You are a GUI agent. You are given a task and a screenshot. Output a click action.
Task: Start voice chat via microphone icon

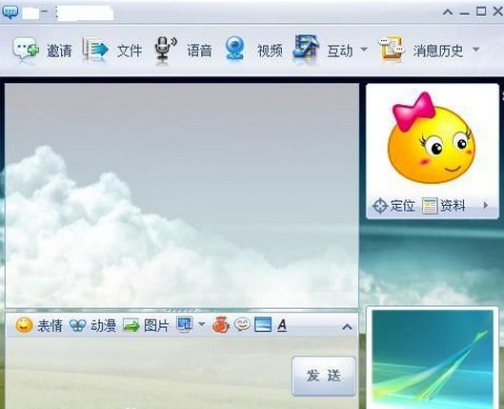[166, 49]
